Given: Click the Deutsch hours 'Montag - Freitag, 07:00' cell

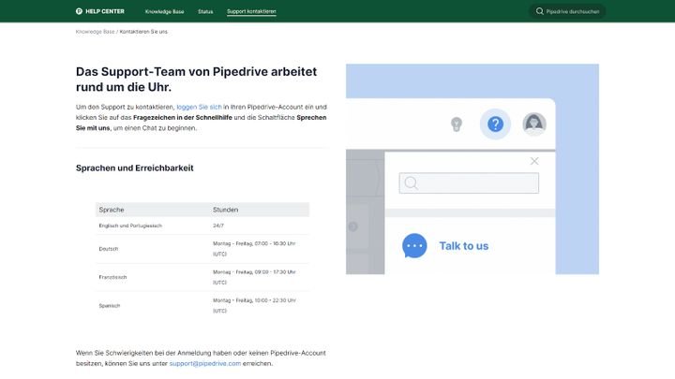Looking at the screenshot, I should pos(254,249).
